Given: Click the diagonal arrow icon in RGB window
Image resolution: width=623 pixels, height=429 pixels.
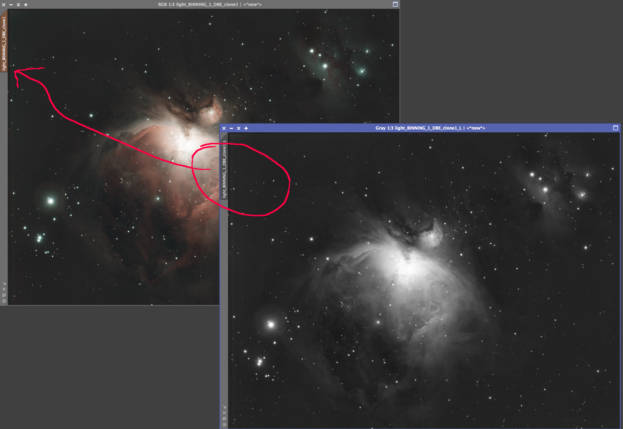Looking at the screenshot, I should click(x=4, y=283).
